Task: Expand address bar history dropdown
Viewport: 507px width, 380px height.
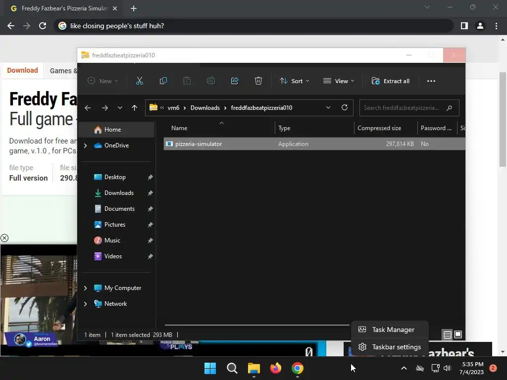Action: [x=328, y=107]
